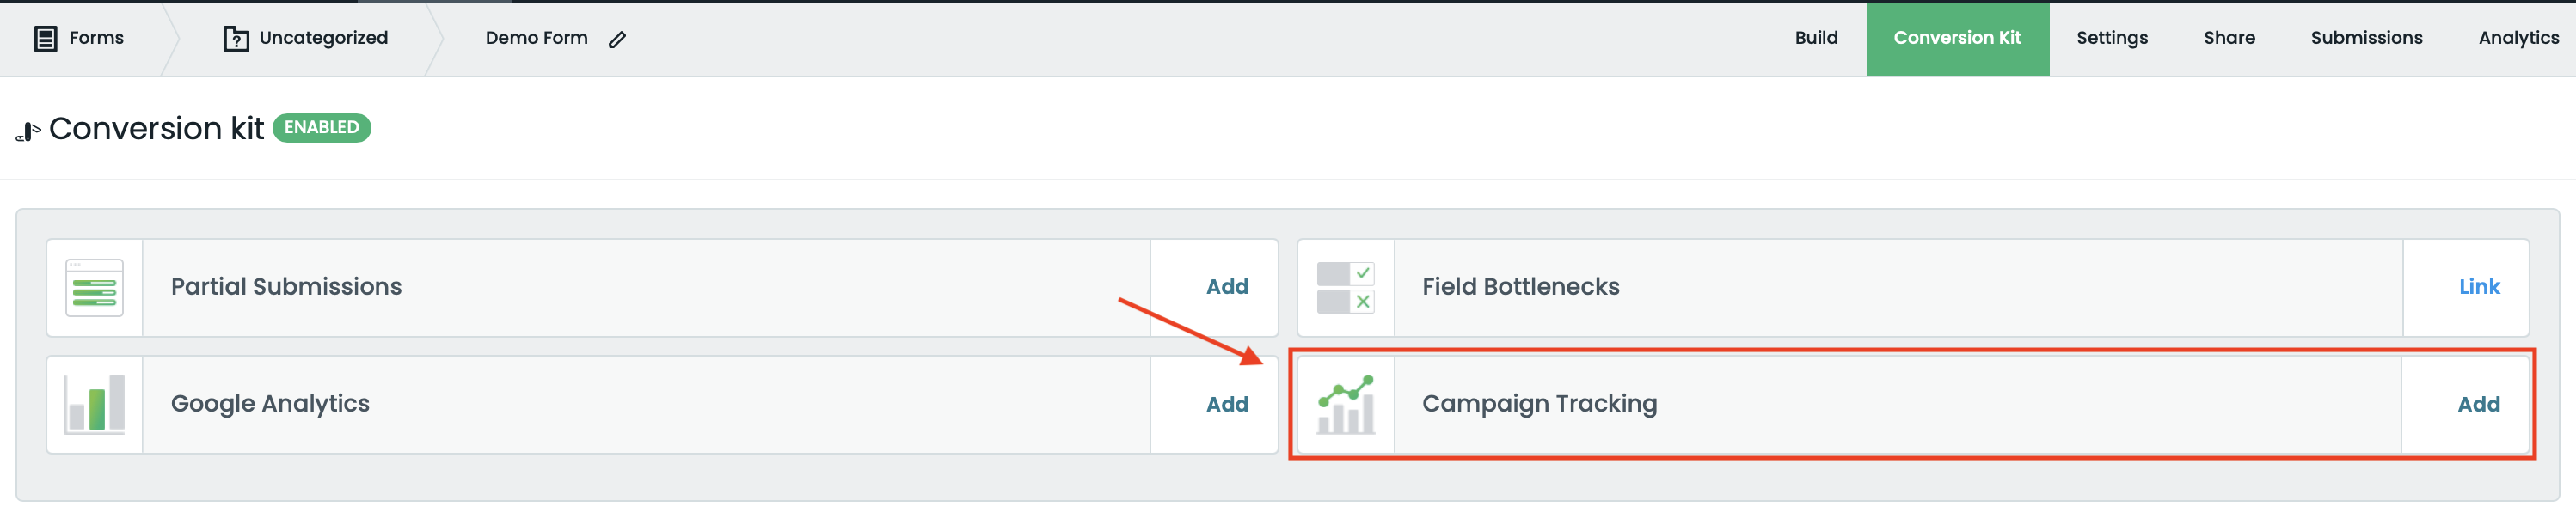Open the Field Bottlenecks Link
The width and height of the screenshot is (2576, 519).
coord(2479,287)
